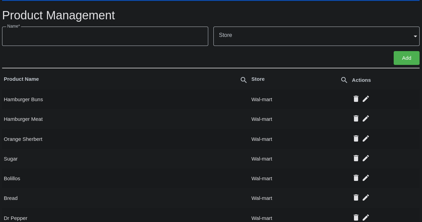This screenshot has height=222, width=422.
Task: Delete the Orange Sherbert product
Action: pyautogui.click(x=356, y=138)
